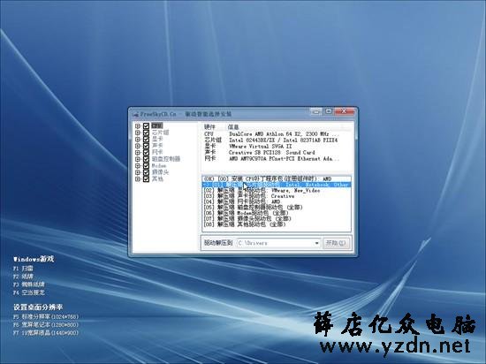Expand the 磁盘控制器 tree node
This screenshot has height=364, width=486.
point(138,159)
